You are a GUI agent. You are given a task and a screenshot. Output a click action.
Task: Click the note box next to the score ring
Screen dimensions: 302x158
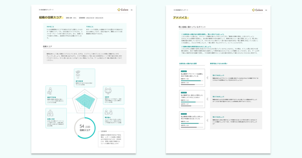tap(111, 139)
